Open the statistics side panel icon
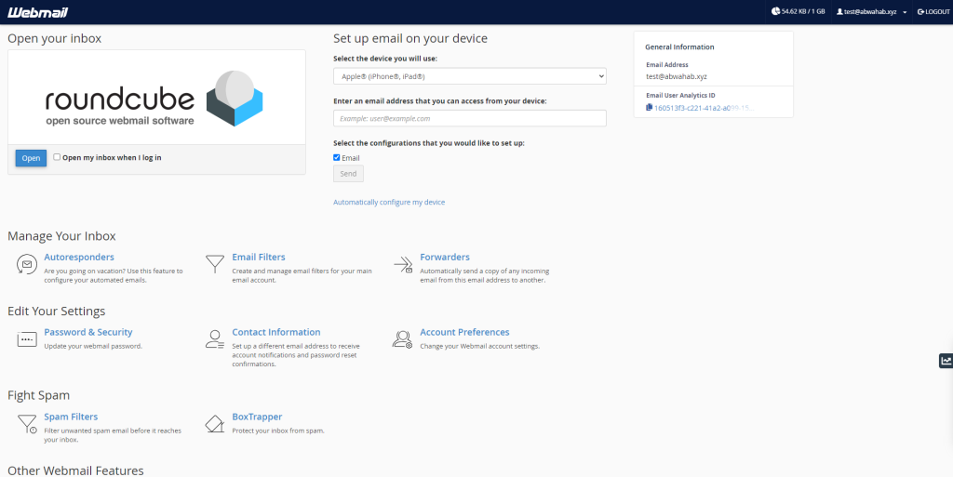Image resolution: width=953 pixels, height=477 pixels. (946, 361)
